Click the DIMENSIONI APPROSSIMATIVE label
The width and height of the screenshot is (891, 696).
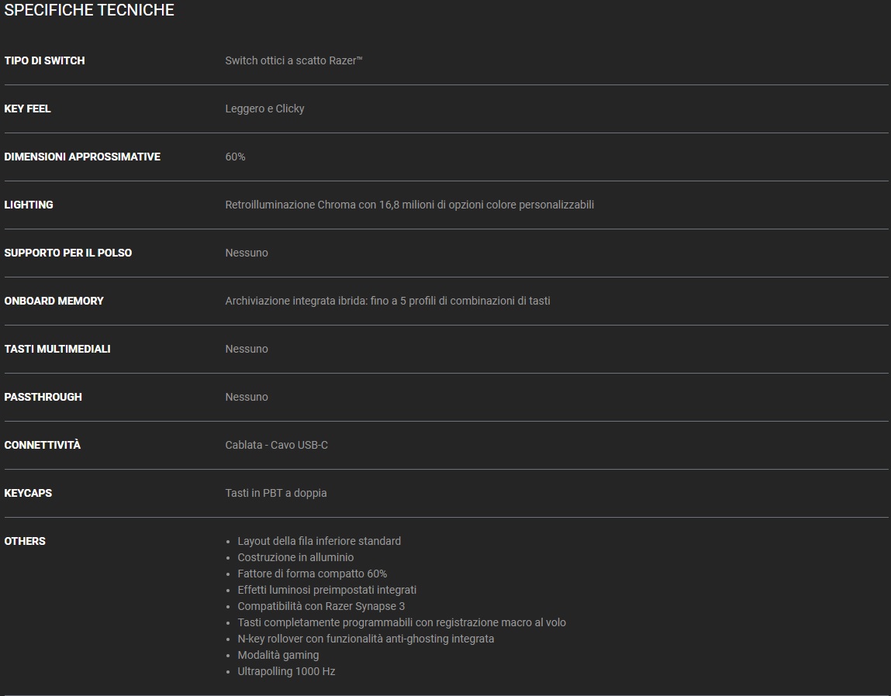tap(82, 157)
